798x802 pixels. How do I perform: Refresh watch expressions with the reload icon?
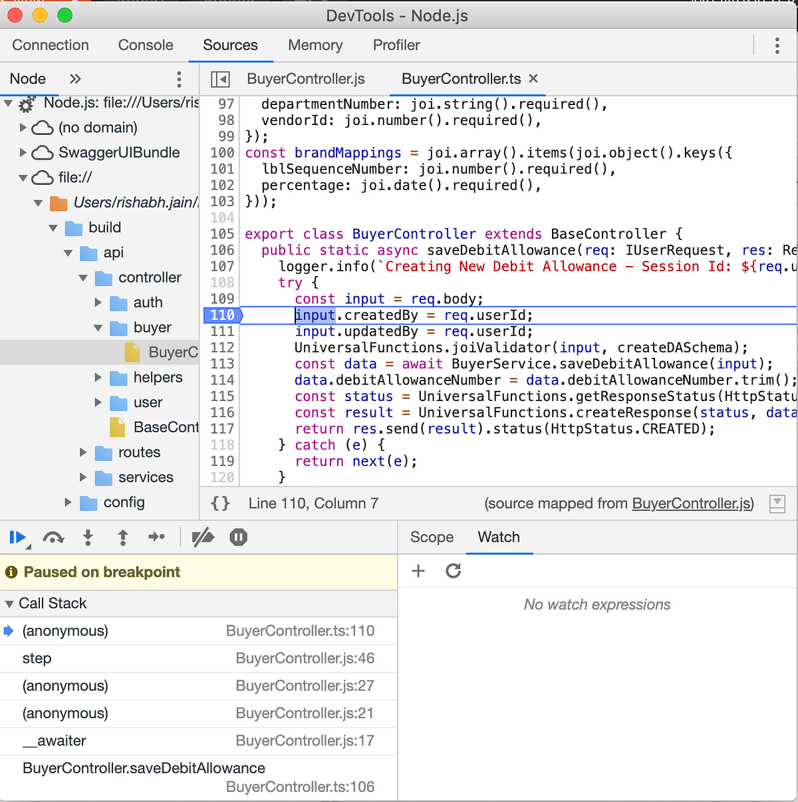point(453,571)
